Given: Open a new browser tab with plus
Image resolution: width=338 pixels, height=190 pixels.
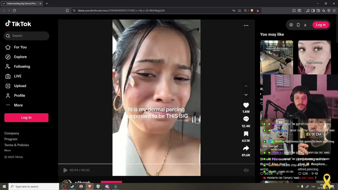Looking at the screenshot, I should [47, 4].
